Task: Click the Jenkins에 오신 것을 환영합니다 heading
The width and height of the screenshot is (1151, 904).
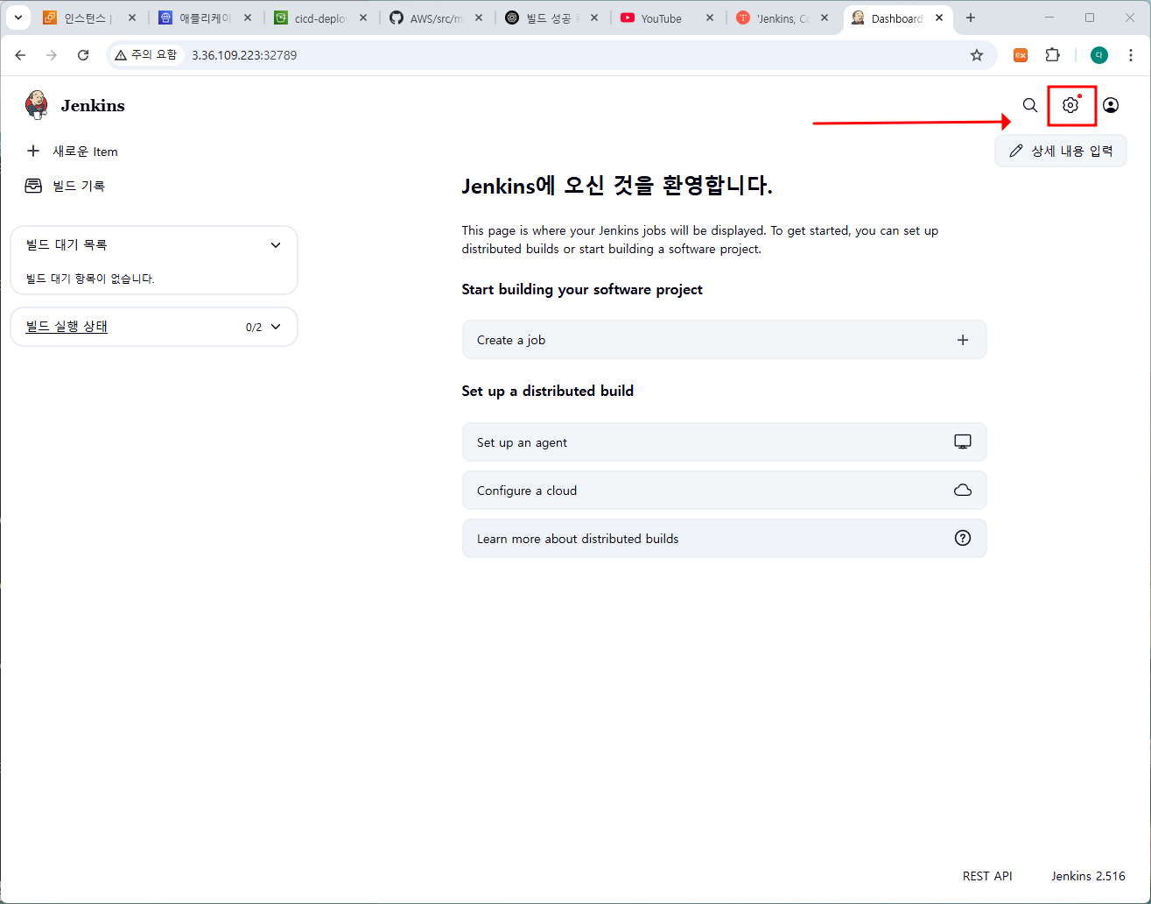Action: pyautogui.click(x=617, y=186)
